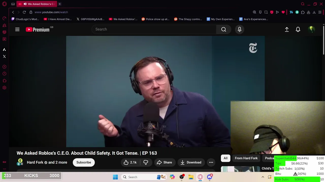Open the send/flow arrow icon
The image size is (325, 182).
(x=277, y=12)
